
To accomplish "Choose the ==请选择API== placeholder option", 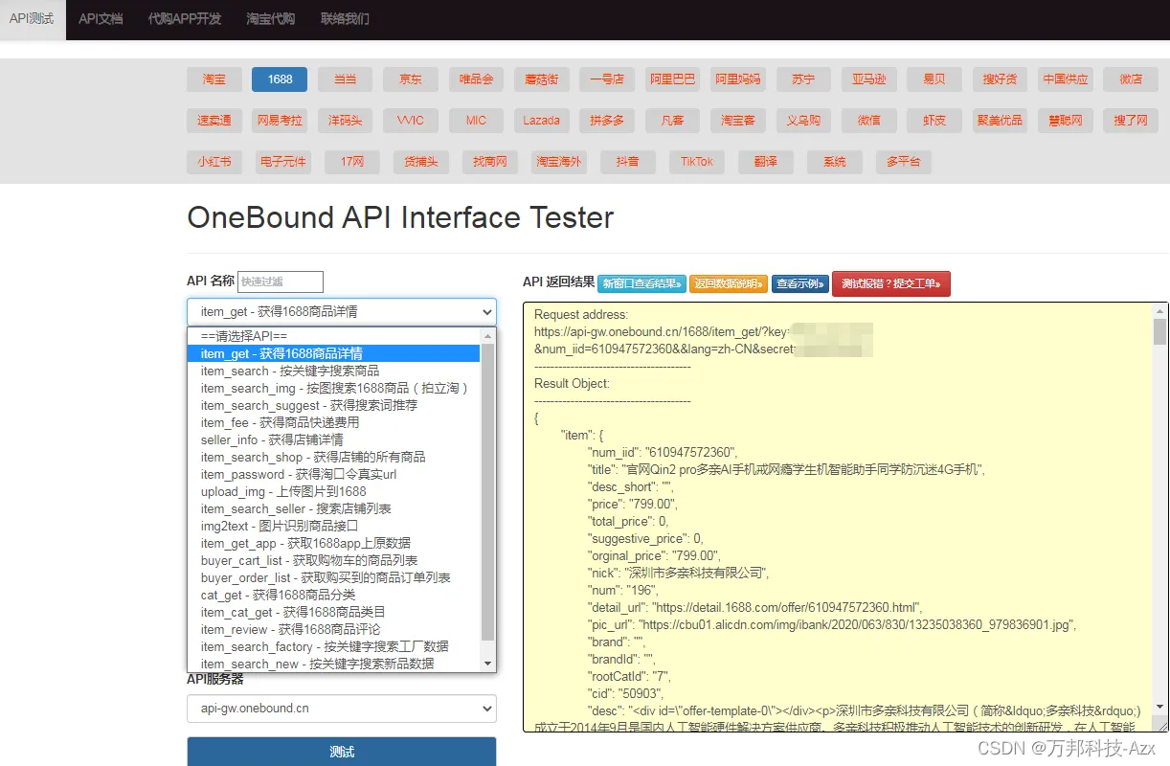I will pos(334,336).
